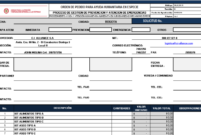This screenshot has height=135, width=201.
Task: Select the empty box beside OTROS
Action: [187, 30]
